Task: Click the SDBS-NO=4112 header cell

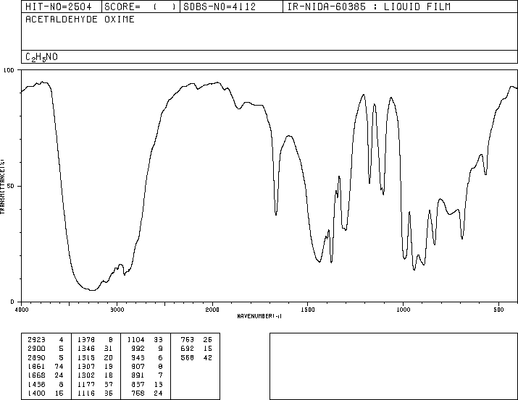Action: click(x=231, y=7)
